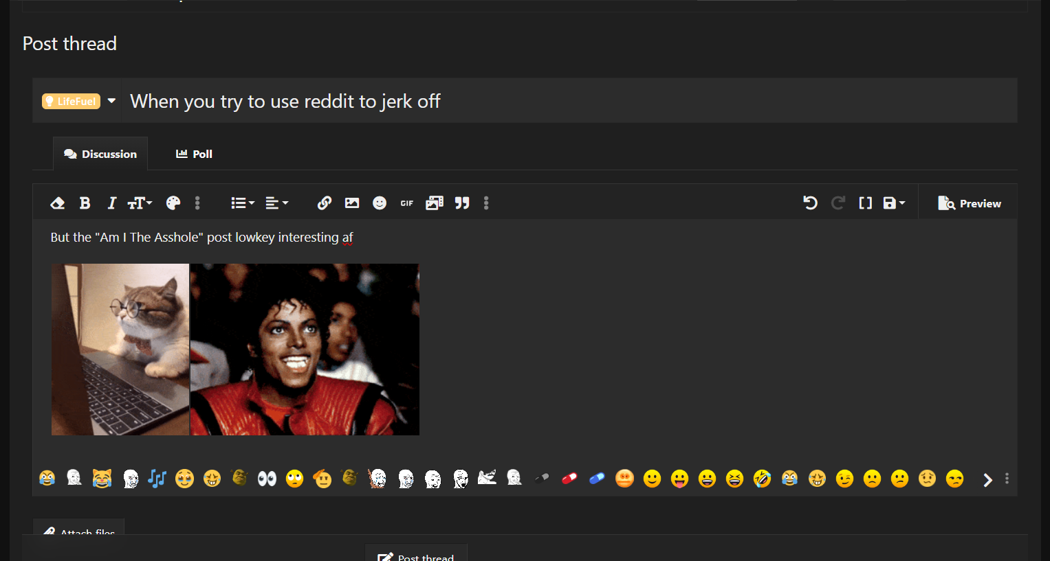The image size is (1050, 561).
Task: Insert the winking emoji
Action: (x=844, y=479)
